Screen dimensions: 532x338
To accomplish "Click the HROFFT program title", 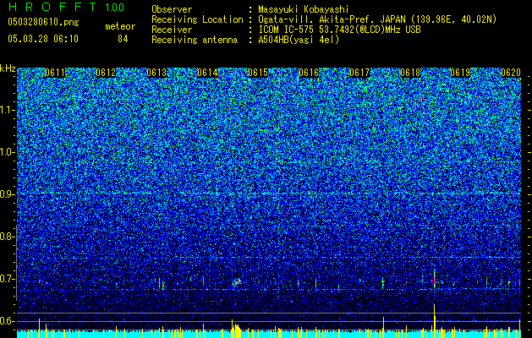I will coord(52,7).
